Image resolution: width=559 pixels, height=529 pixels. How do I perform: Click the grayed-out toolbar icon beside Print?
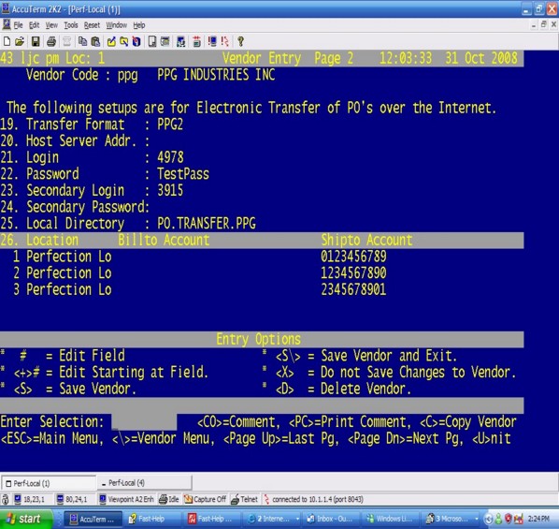tap(66, 41)
